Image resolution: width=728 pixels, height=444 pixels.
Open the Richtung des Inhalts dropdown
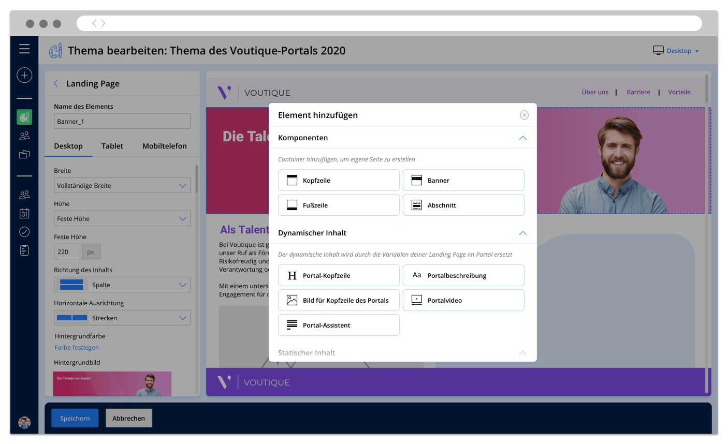[x=122, y=285]
